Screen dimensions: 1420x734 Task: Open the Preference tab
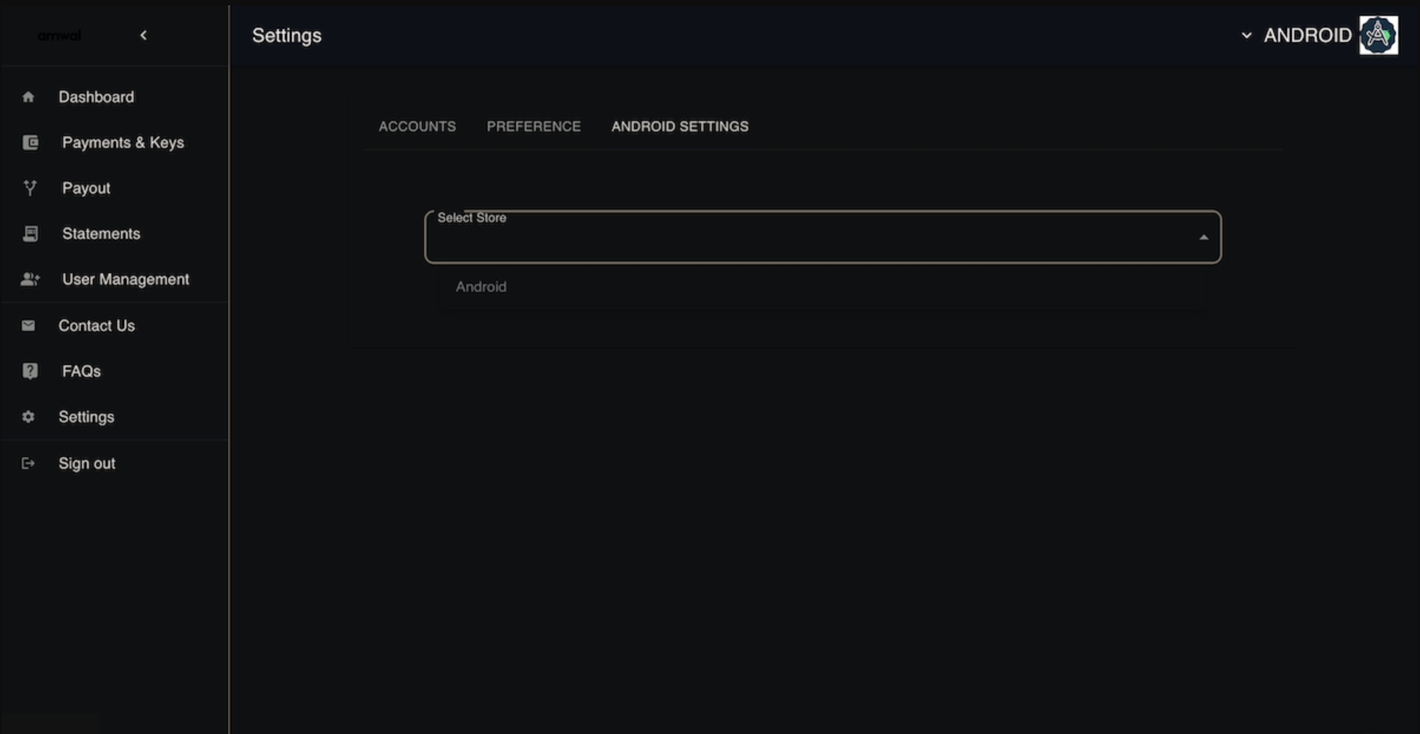coord(533,126)
